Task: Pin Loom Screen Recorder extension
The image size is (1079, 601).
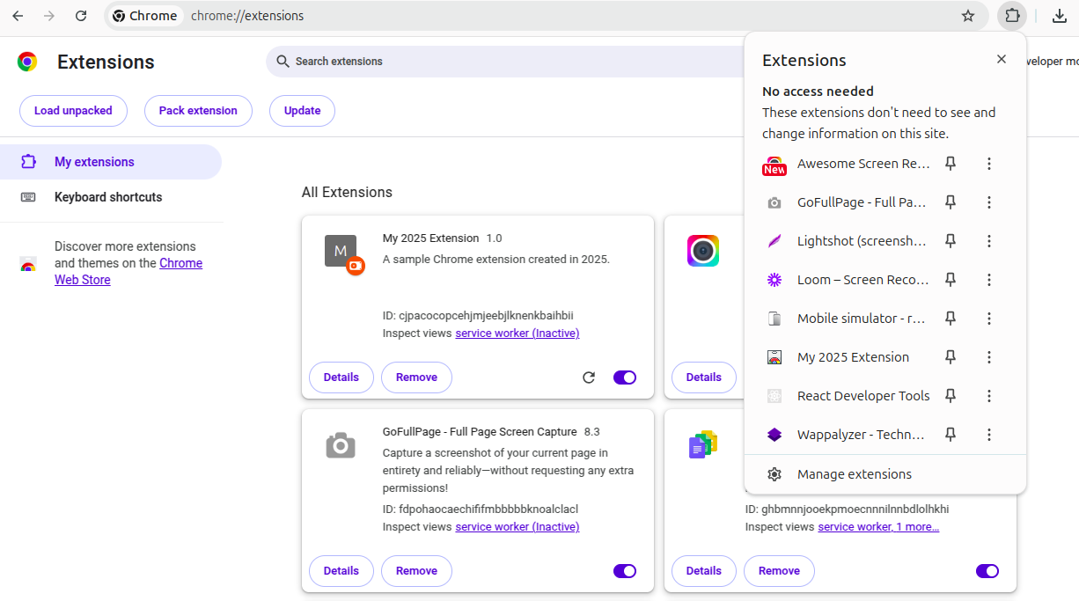Action: (x=951, y=280)
